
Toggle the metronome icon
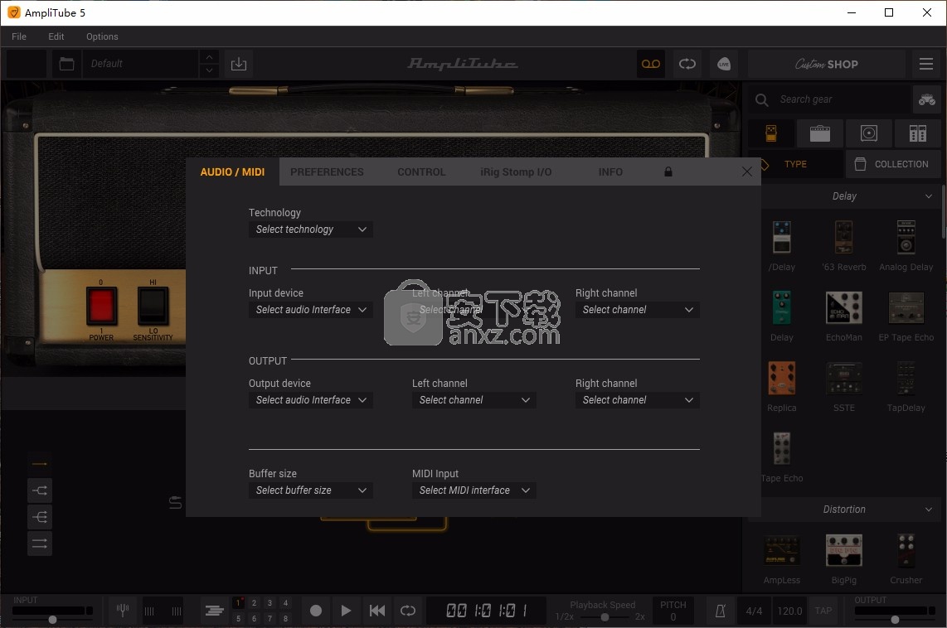720,611
